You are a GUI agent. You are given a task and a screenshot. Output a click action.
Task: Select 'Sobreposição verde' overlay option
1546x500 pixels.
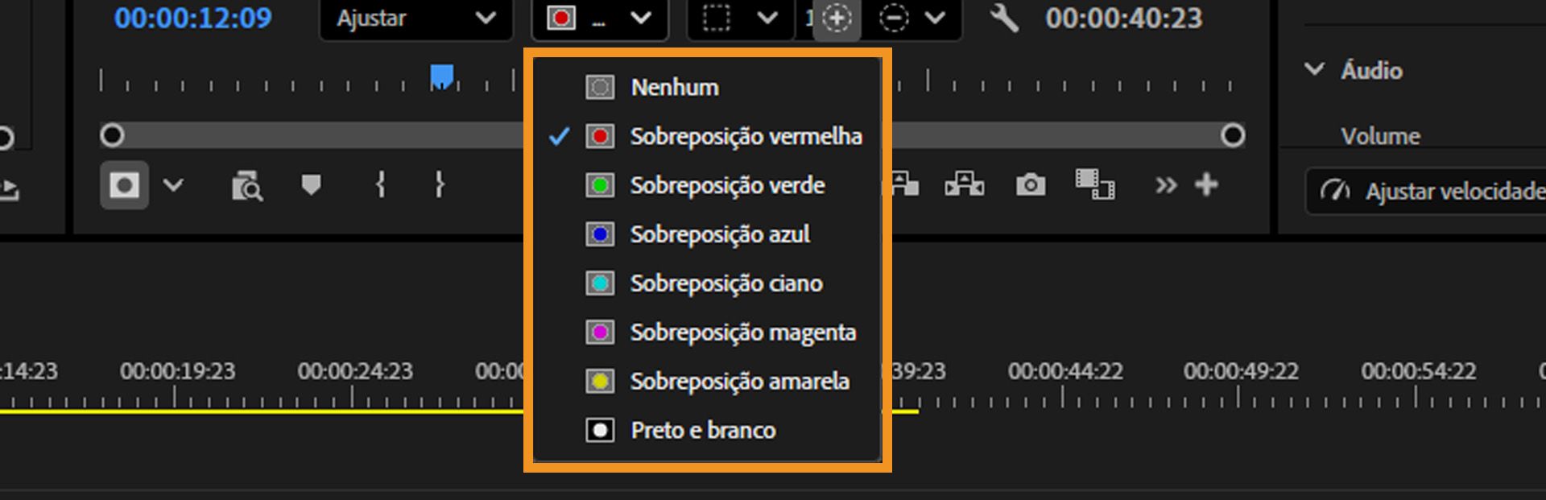(x=727, y=185)
